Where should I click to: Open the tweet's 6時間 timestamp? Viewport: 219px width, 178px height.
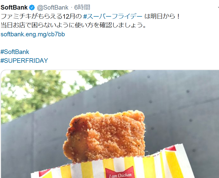point(82,7)
